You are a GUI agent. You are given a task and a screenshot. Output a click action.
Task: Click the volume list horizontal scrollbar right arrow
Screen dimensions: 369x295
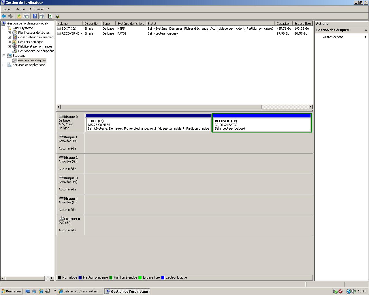coord(310,107)
